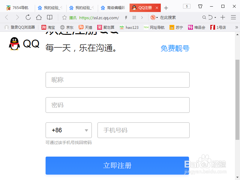
Task: Focus the 昵称 nickname field
Action: (x=118, y=80)
